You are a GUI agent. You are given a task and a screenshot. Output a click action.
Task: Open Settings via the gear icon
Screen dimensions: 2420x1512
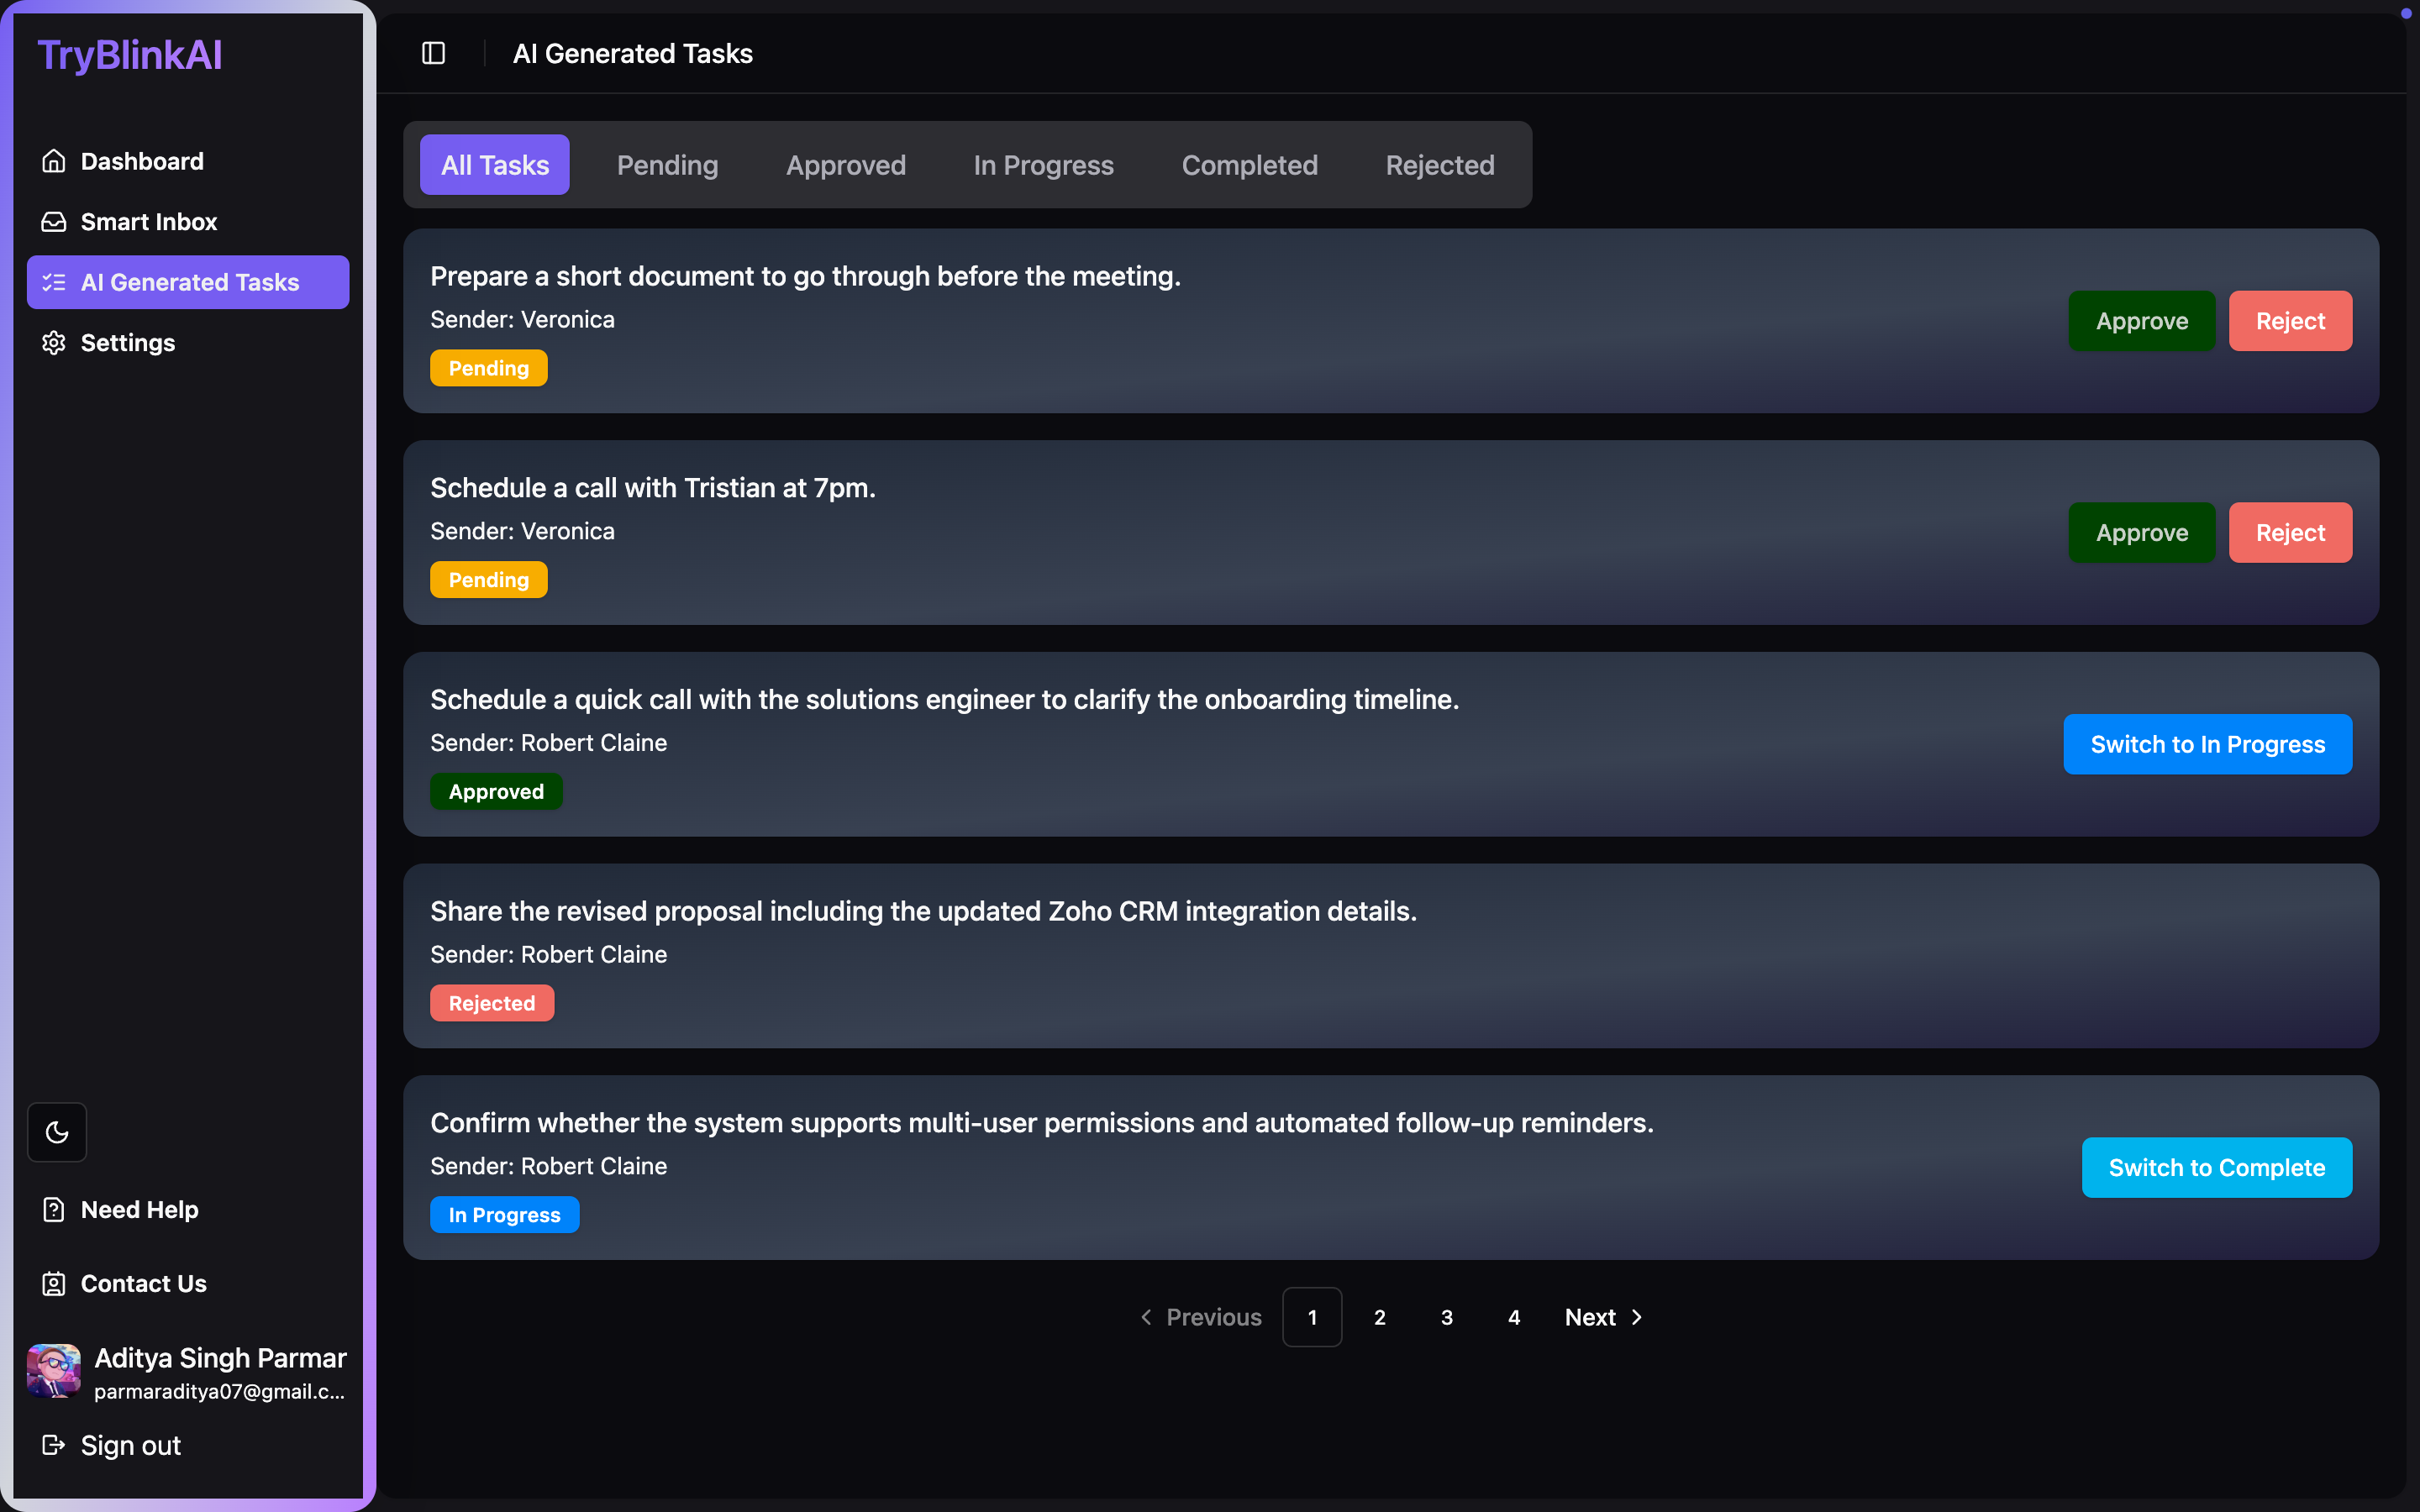pyautogui.click(x=54, y=343)
